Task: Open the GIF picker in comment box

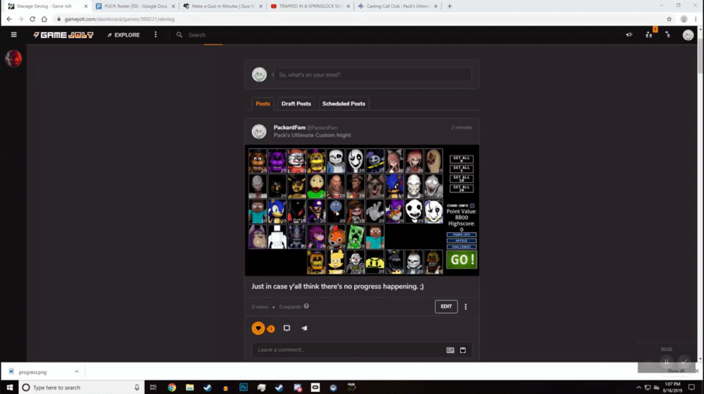Action: coord(450,350)
